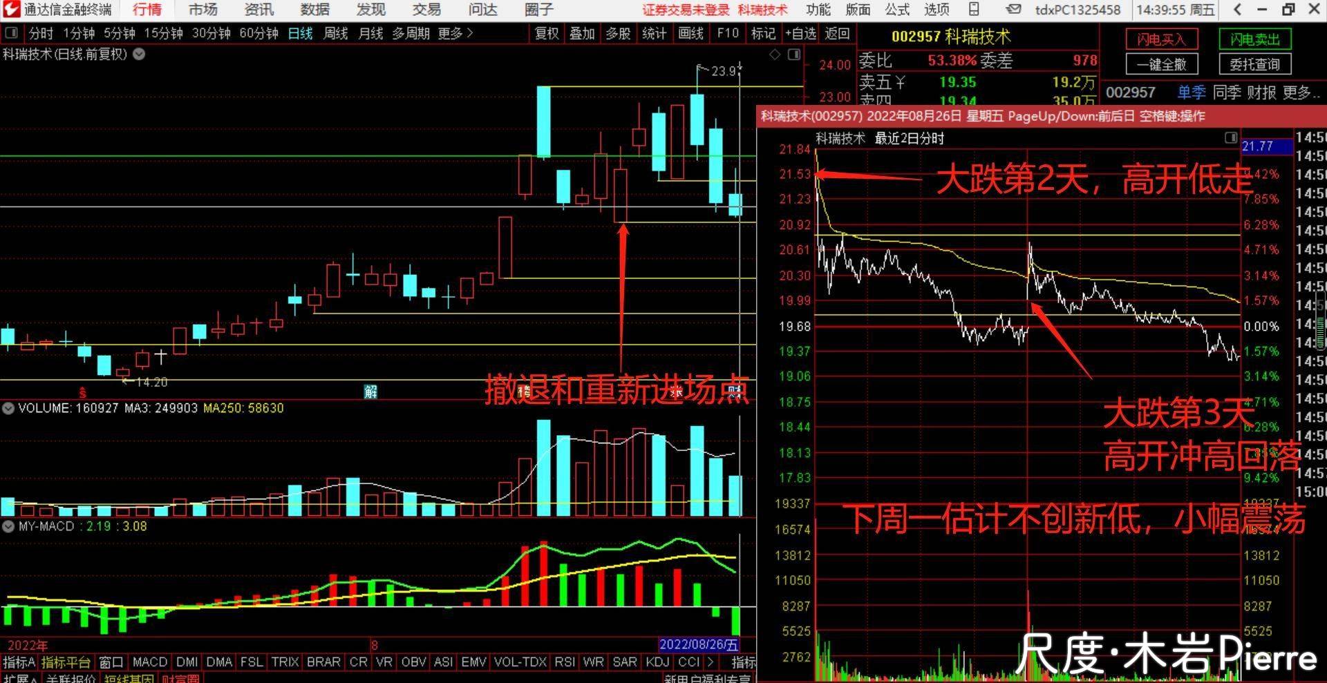
Task: Toggle 复权 price adjustment
Action: 547,33
